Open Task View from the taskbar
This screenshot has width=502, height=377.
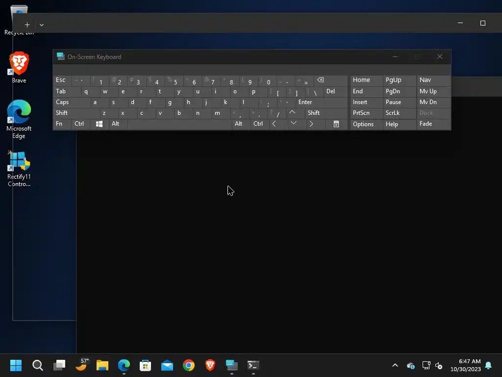pos(59,365)
